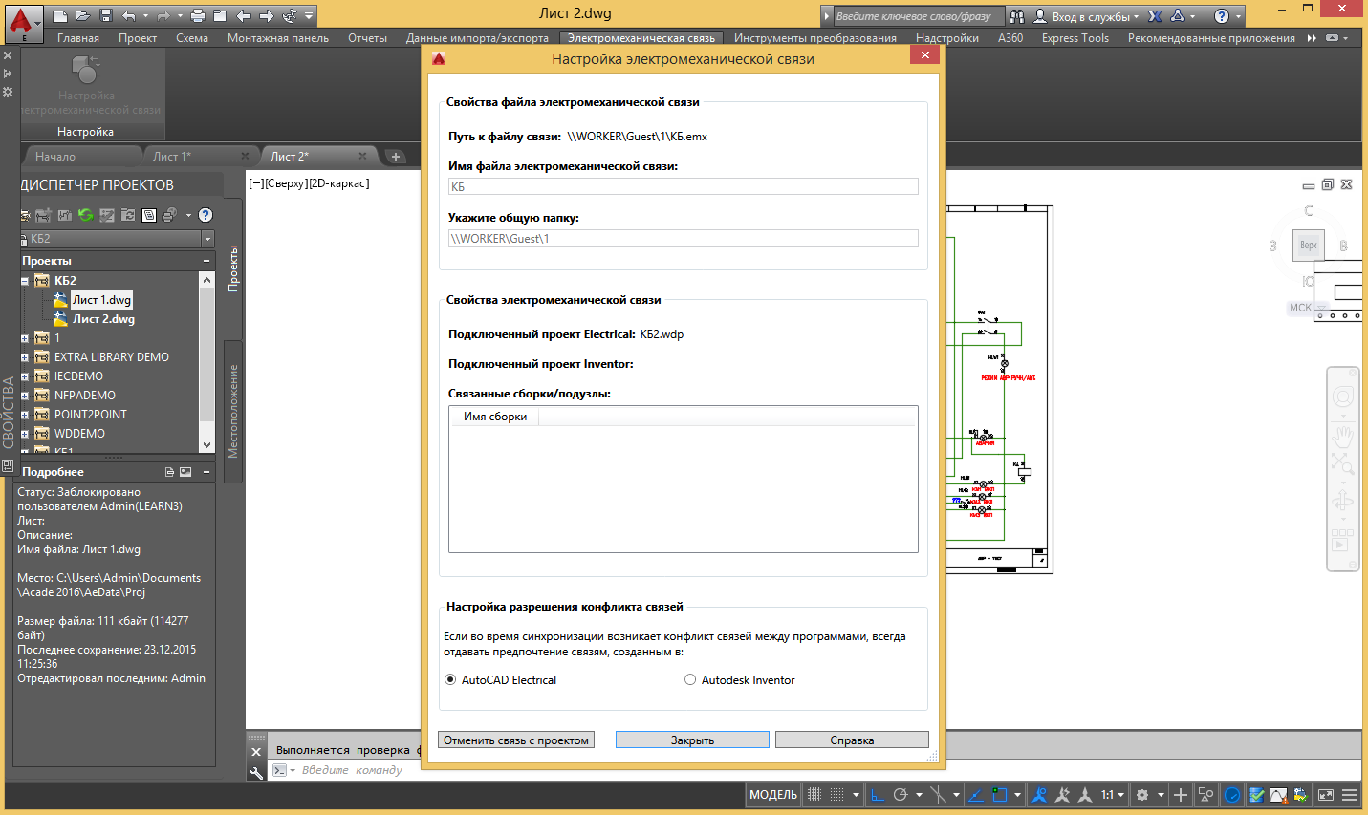Expand the EXTRA LIBRARY DEMO project
This screenshot has height=815, width=1368.
(x=25, y=357)
